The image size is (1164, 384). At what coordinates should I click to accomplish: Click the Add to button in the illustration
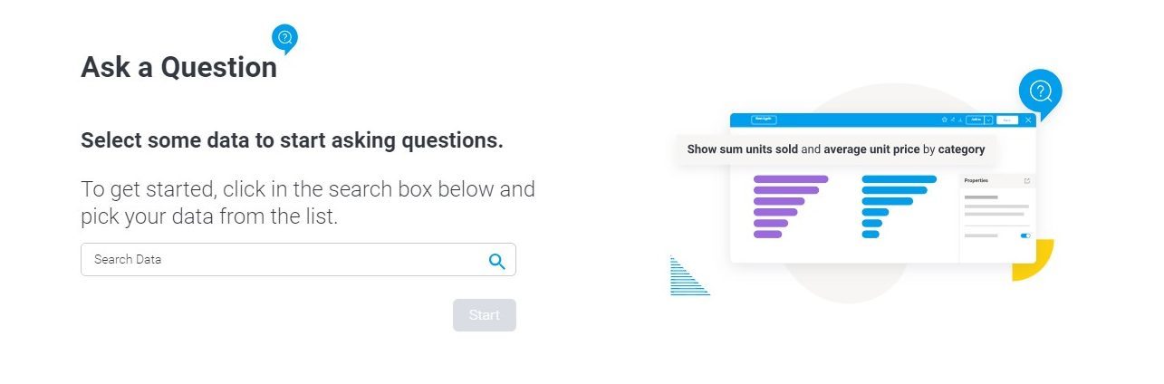[976, 120]
